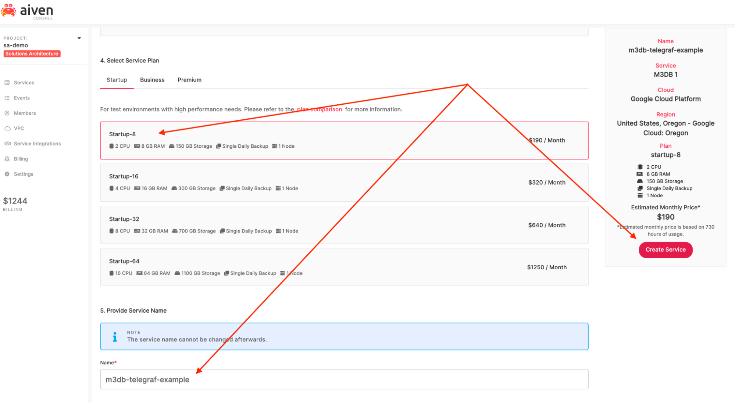Click the node icon in Startup-32 row
Viewport: 735px width, 403px height.
coord(279,231)
